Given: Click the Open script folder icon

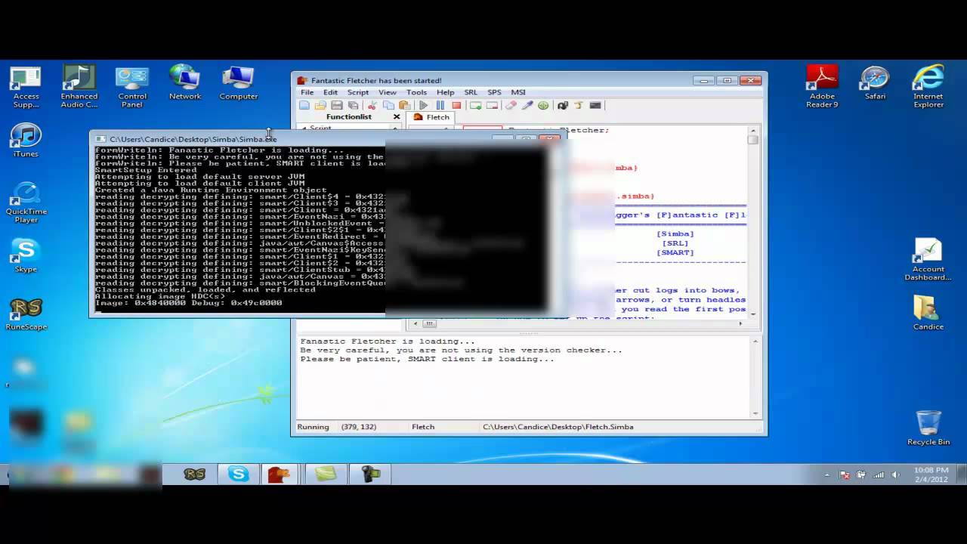Looking at the screenshot, I should point(320,106).
